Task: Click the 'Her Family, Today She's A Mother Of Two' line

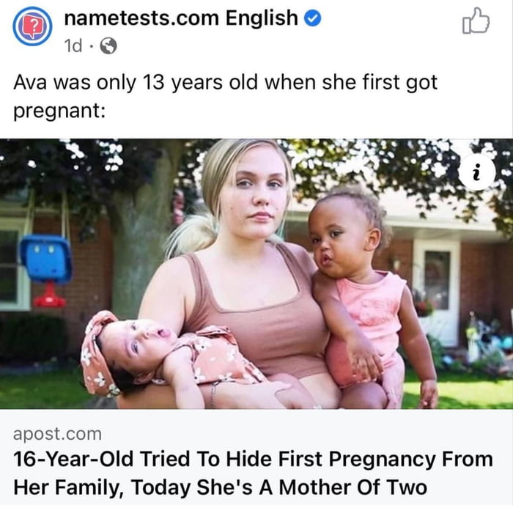Action: point(220,487)
